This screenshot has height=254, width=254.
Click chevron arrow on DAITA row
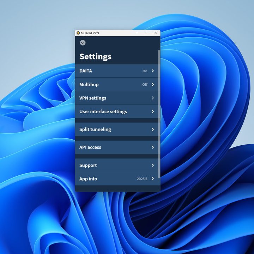153,71
